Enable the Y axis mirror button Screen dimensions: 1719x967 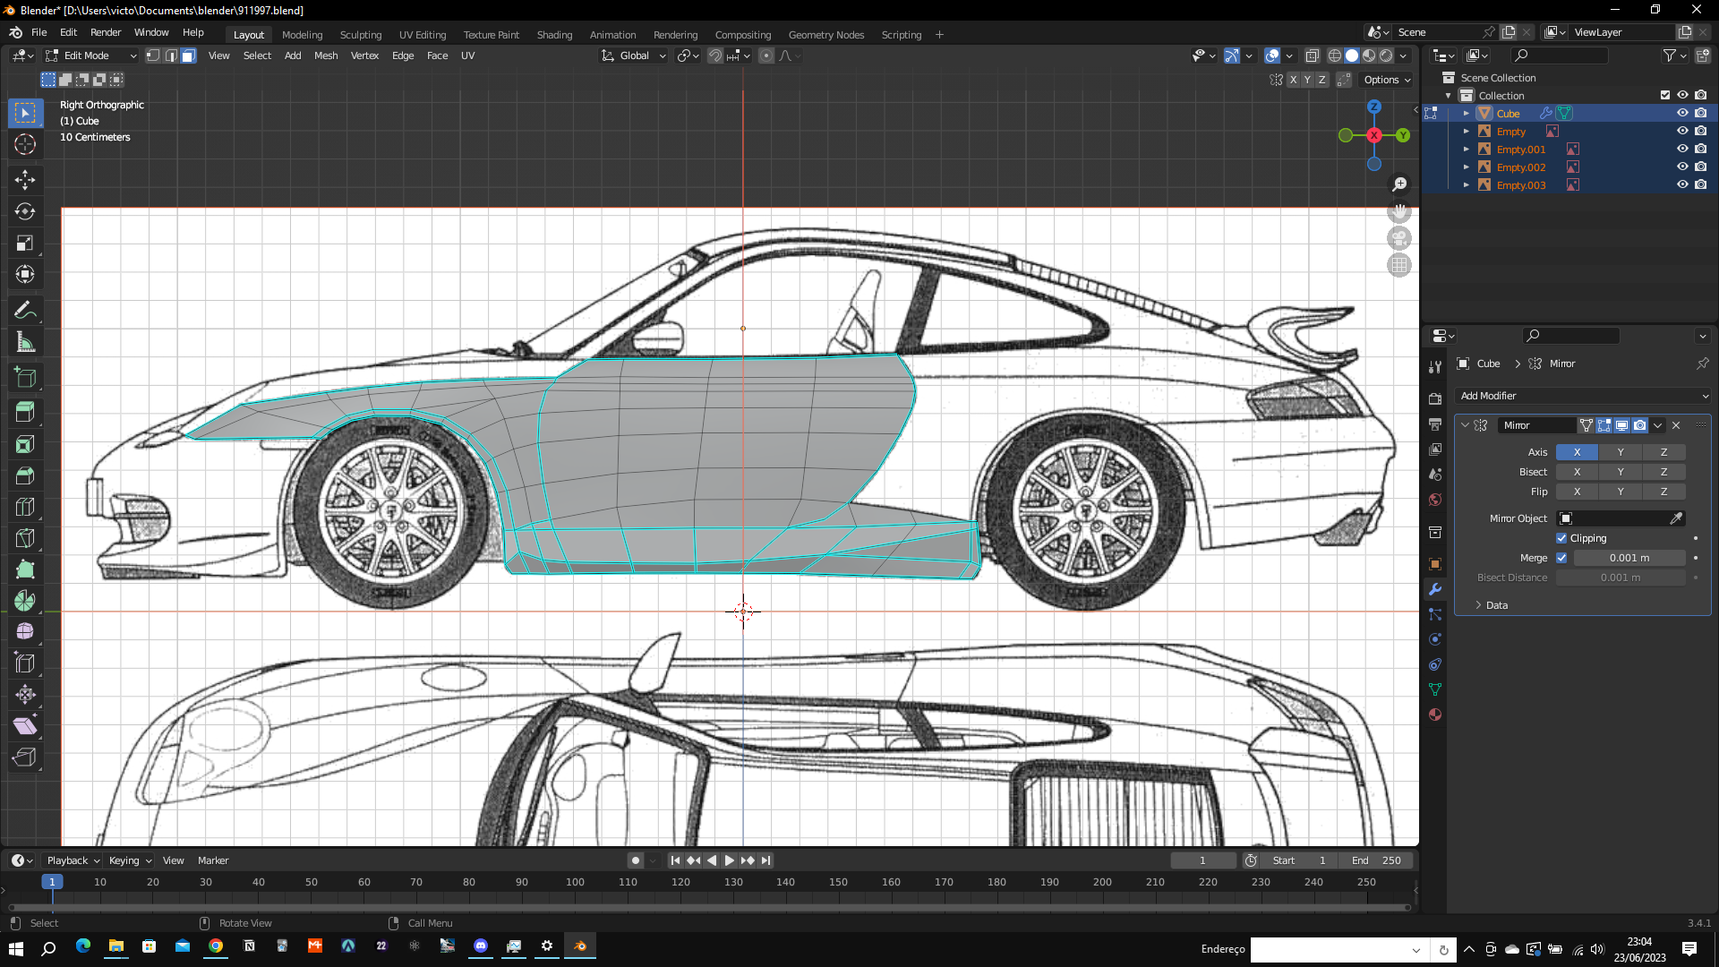1620,452
